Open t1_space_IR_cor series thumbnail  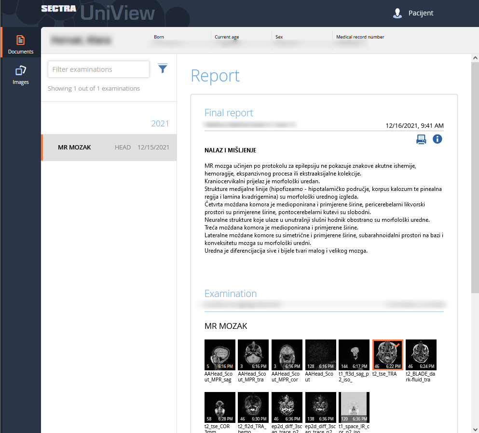coord(354,407)
